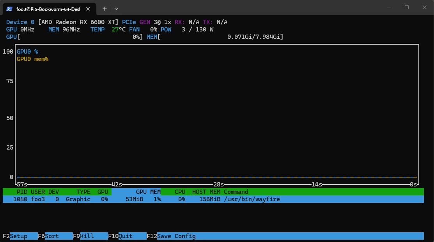Maximize the terminal window
Screen dimensions: 434x242
tap(407, 7)
